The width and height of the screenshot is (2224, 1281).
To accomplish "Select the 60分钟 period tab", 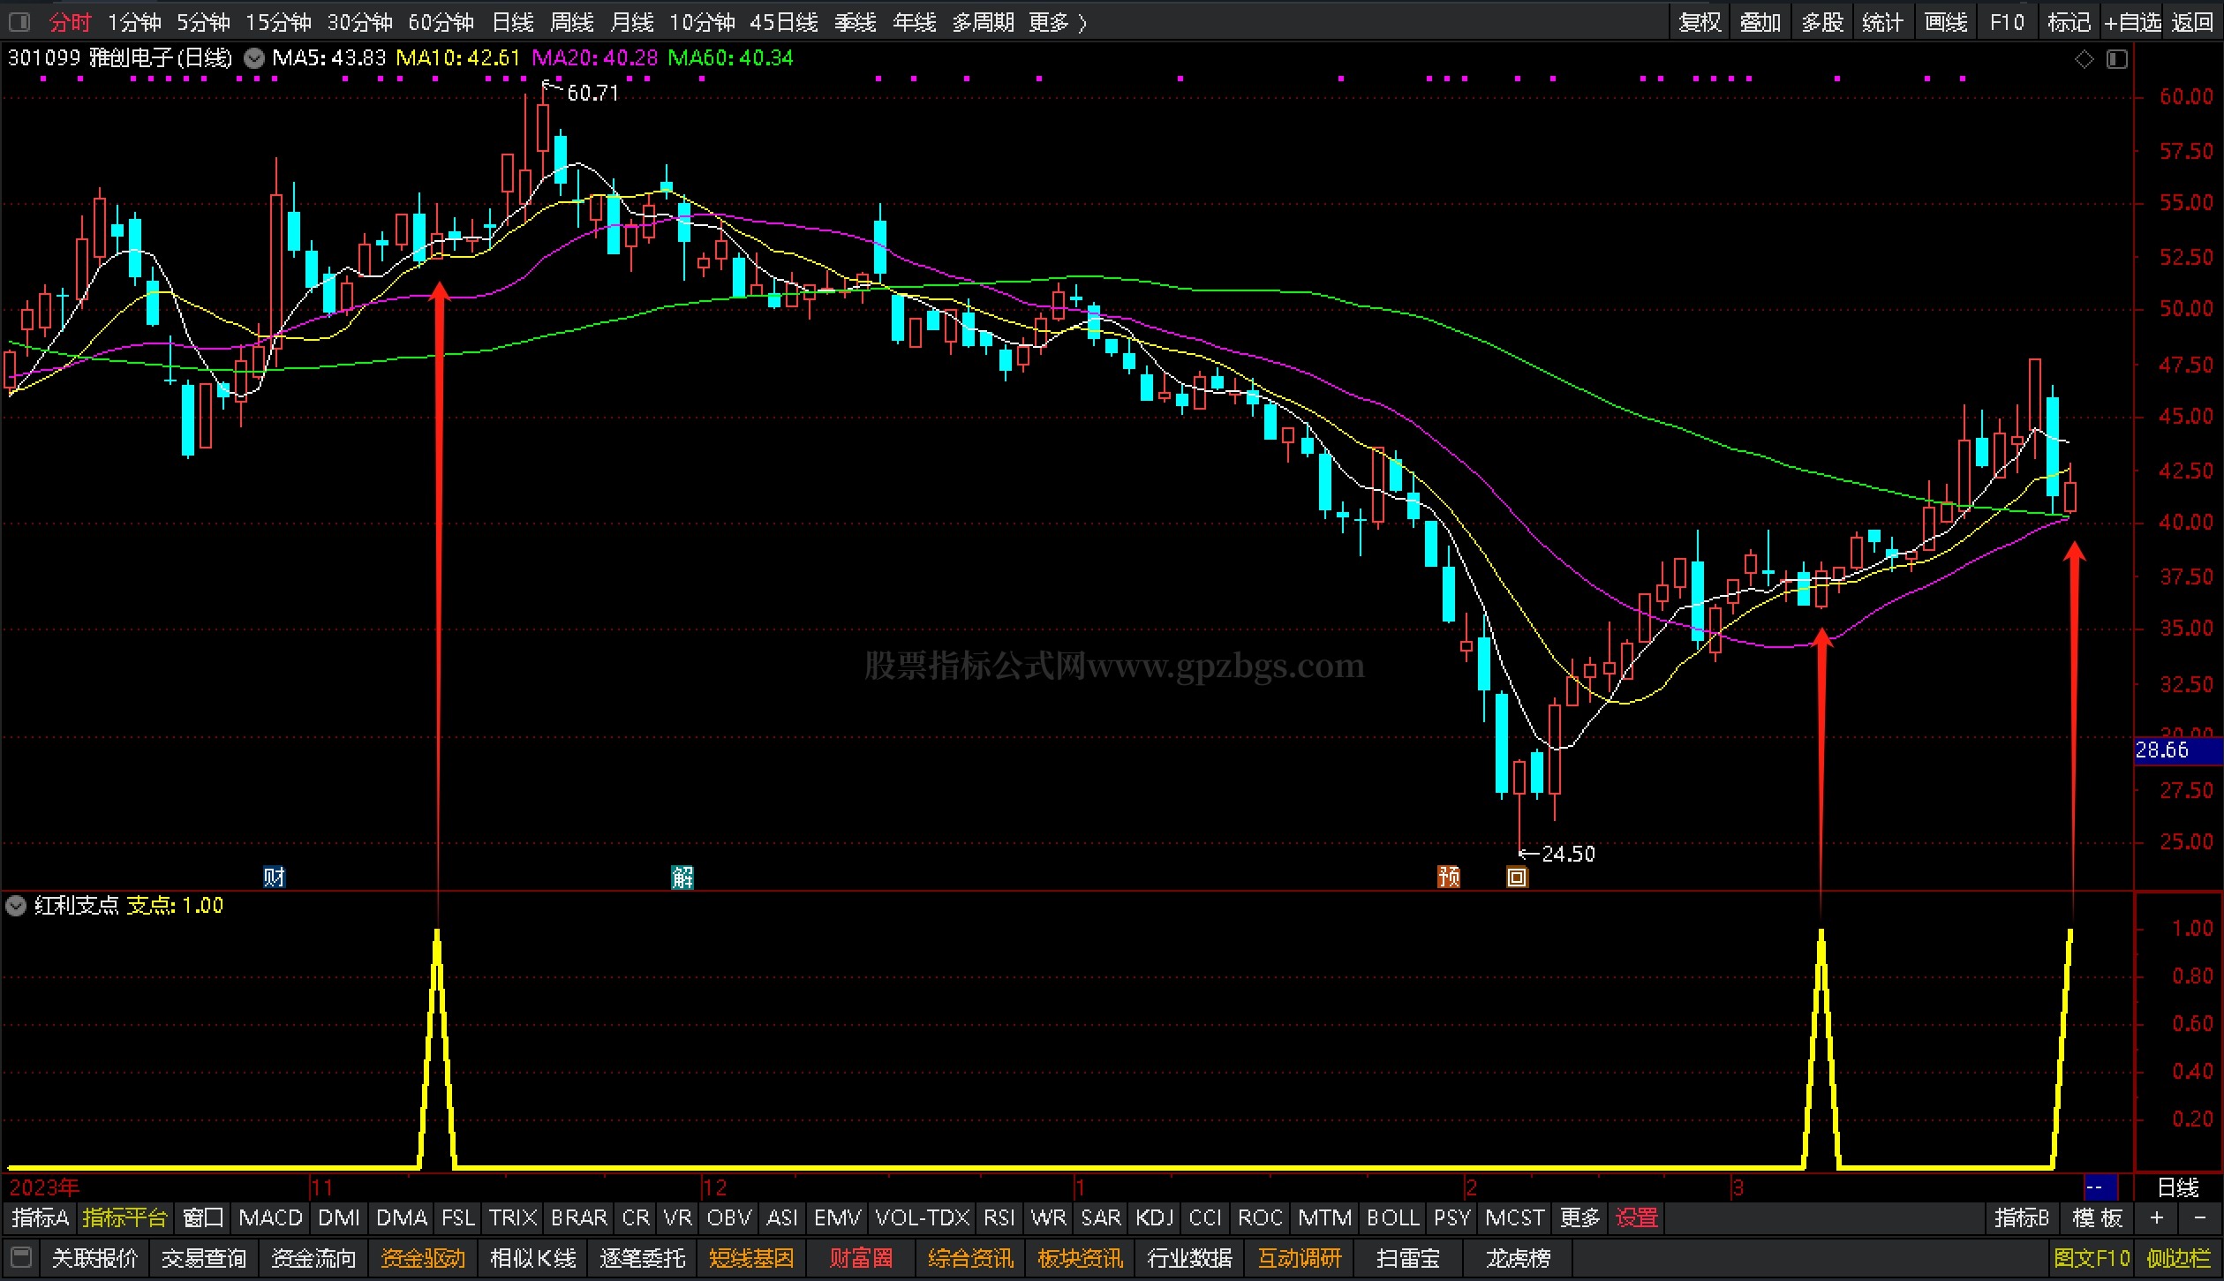I will click(x=441, y=22).
